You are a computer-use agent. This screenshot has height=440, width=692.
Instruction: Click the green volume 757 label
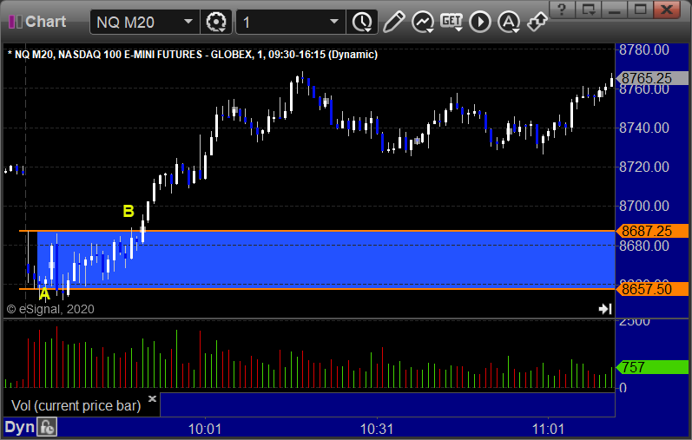click(652, 367)
